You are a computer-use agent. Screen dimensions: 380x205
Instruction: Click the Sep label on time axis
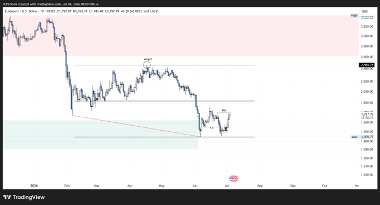(293, 185)
